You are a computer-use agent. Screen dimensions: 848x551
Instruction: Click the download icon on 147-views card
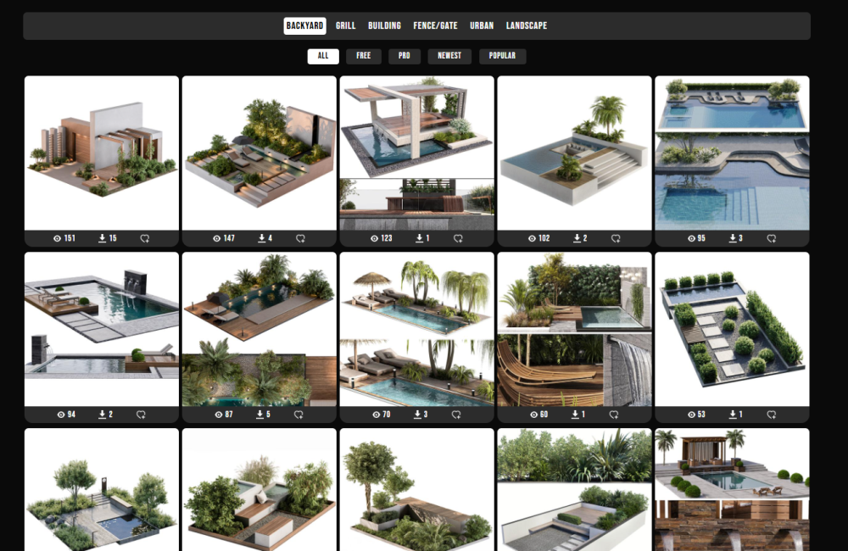pyautogui.click(x=261, y=239)
